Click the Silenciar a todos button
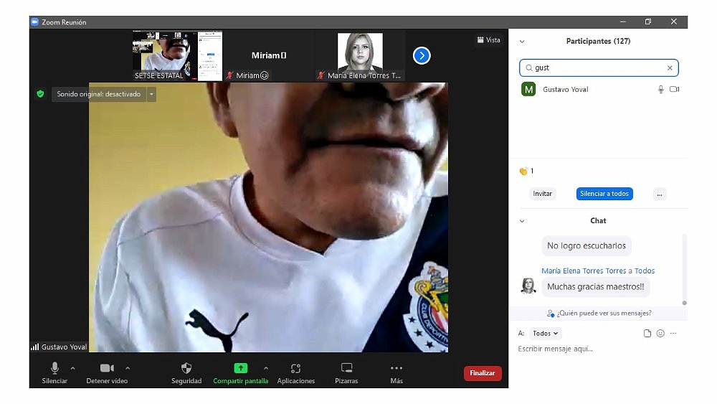This screenshot has width=717, height=404. (x=604, y=194)
